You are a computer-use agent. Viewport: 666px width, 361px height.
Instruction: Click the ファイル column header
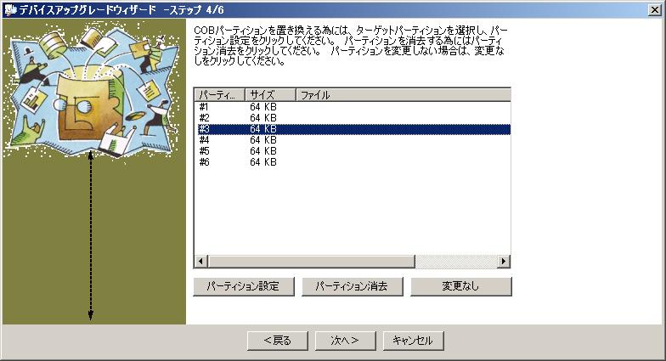point(403,95)
